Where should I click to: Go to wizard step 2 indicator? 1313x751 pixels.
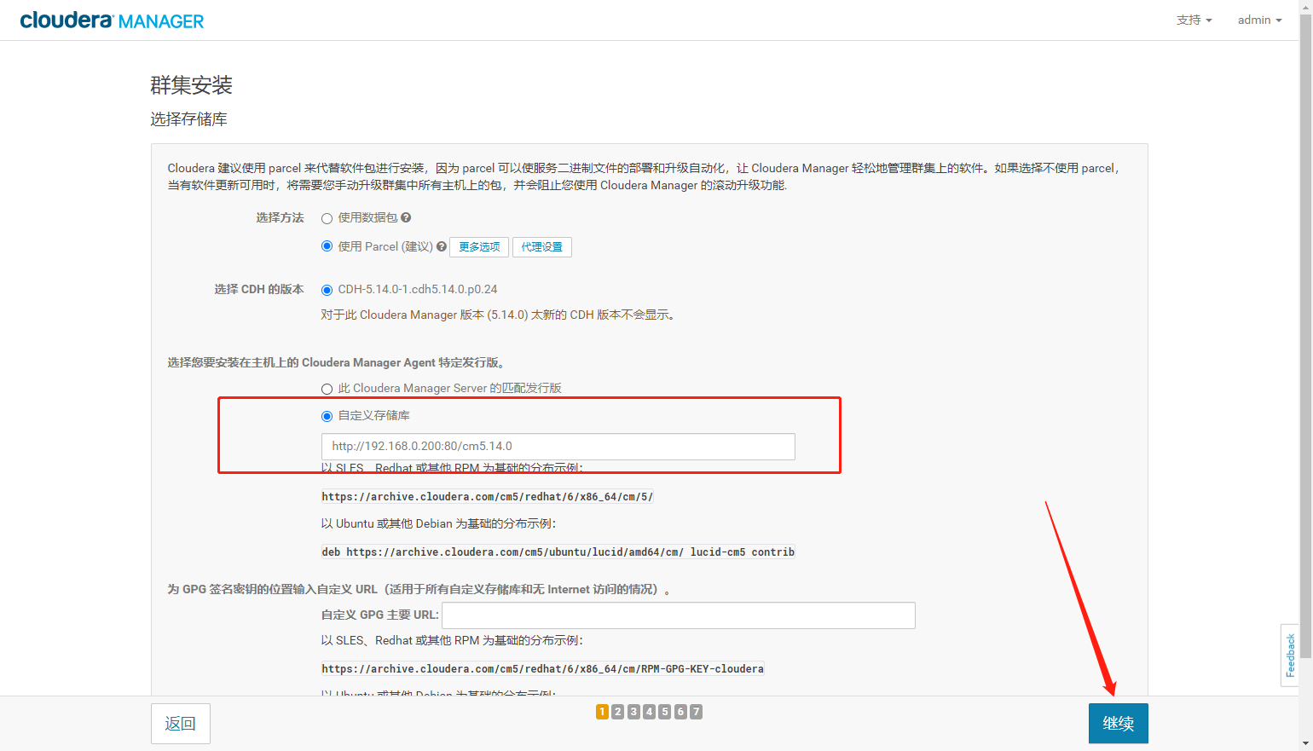(618, 712)
